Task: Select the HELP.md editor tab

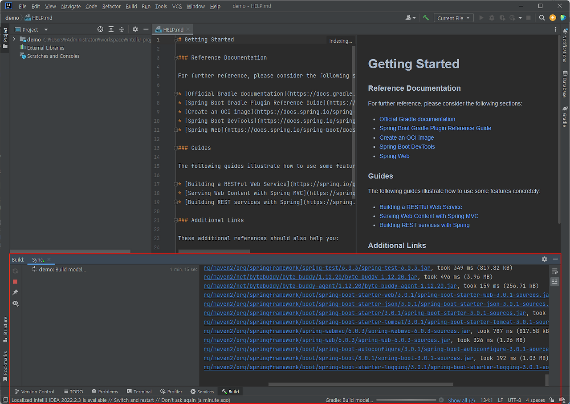Action: click(x=173, y=29)
